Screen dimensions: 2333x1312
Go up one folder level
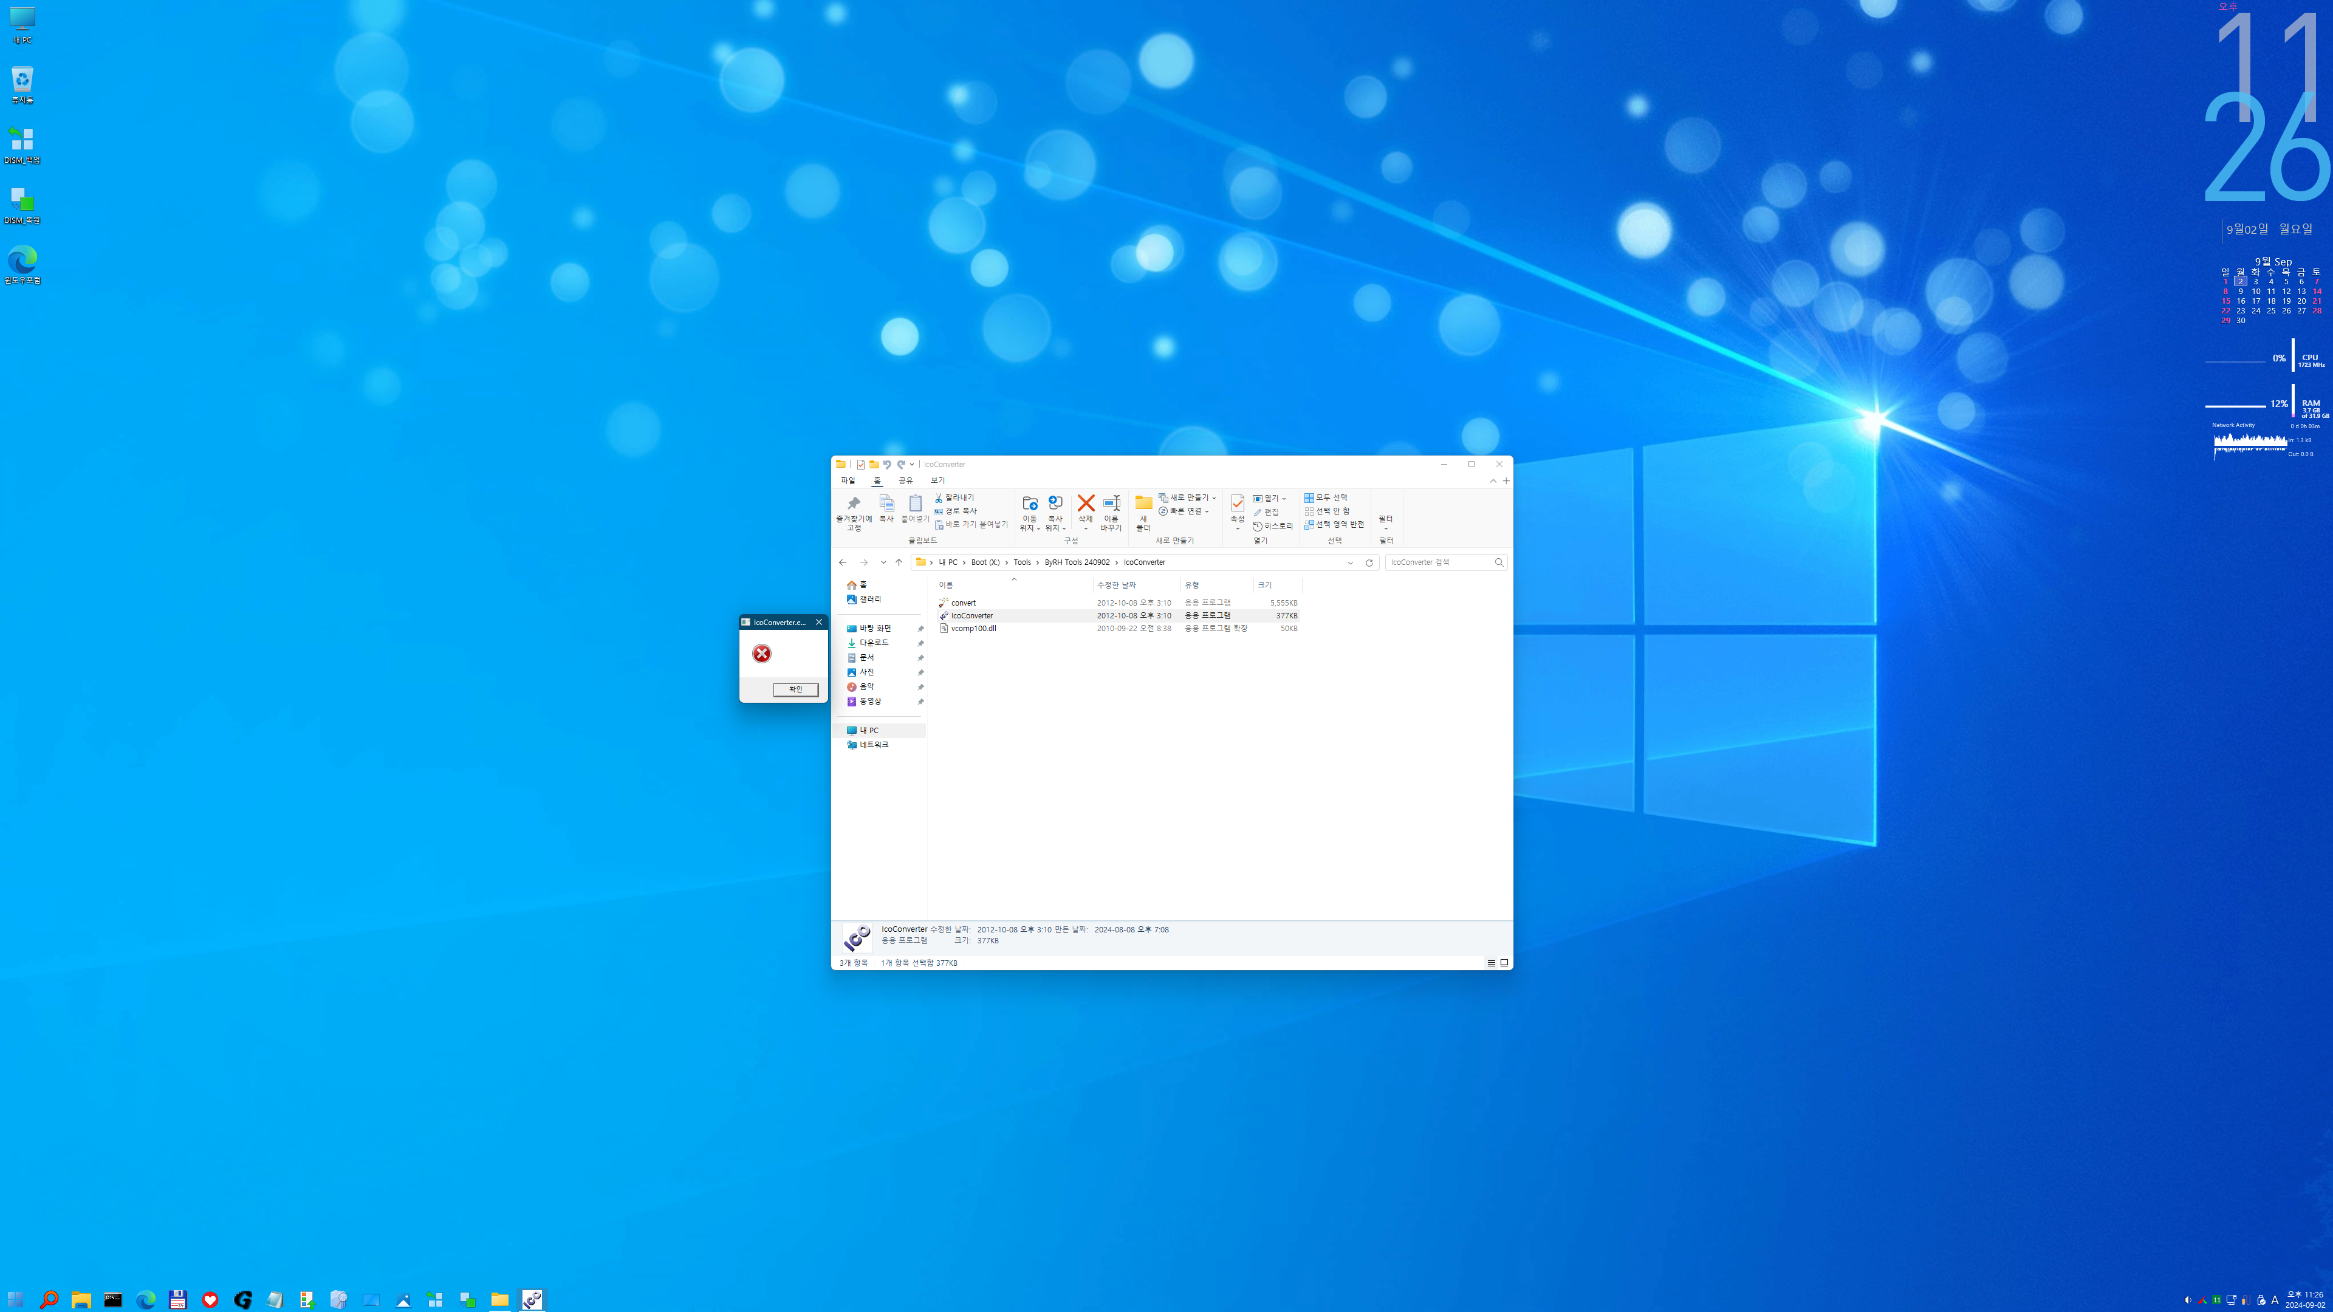point(899,562)
